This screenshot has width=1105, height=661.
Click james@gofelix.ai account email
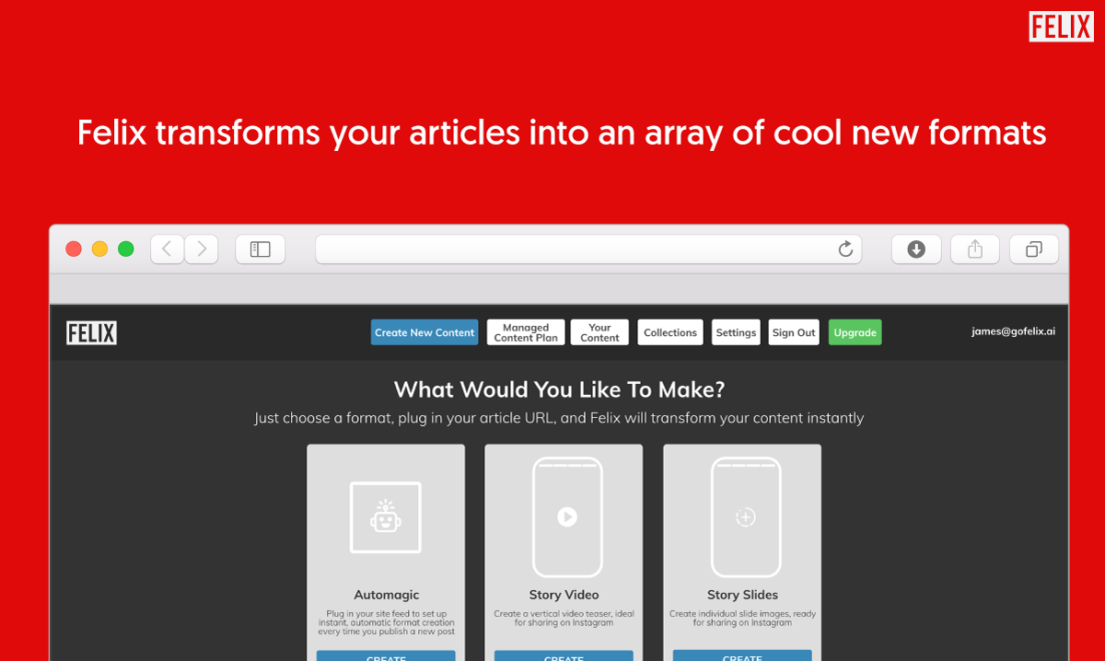coord(1013,331)
